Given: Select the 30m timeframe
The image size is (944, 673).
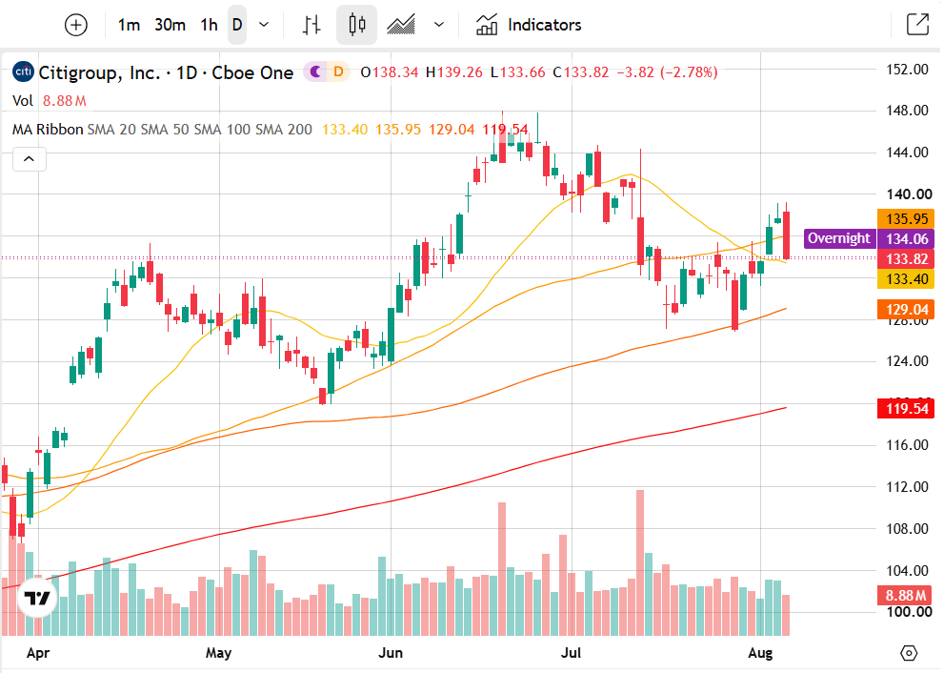Looking at the screenshot, I should (170, 25).
